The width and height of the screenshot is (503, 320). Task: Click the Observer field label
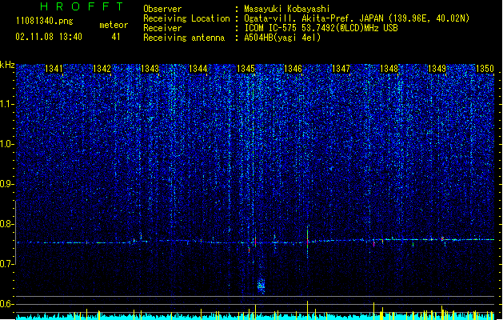[x=162, y=9]
